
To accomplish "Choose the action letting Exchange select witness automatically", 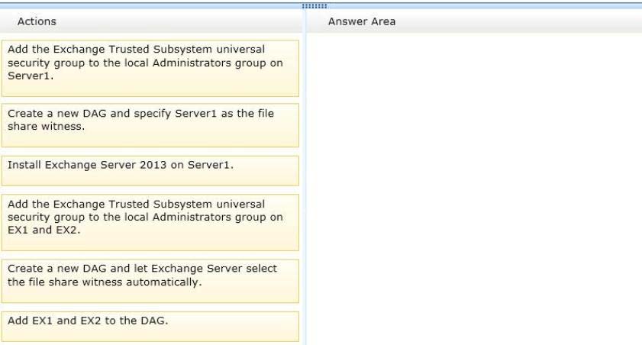I will pyautogui.click(x=150, y=281).
